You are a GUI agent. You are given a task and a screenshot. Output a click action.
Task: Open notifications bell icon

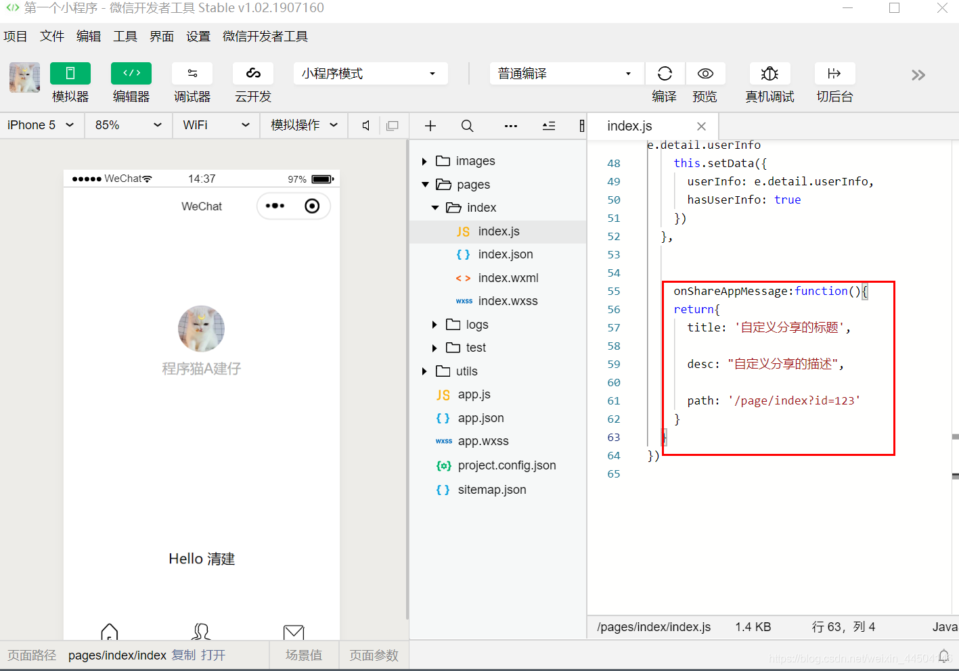point(943,656)
